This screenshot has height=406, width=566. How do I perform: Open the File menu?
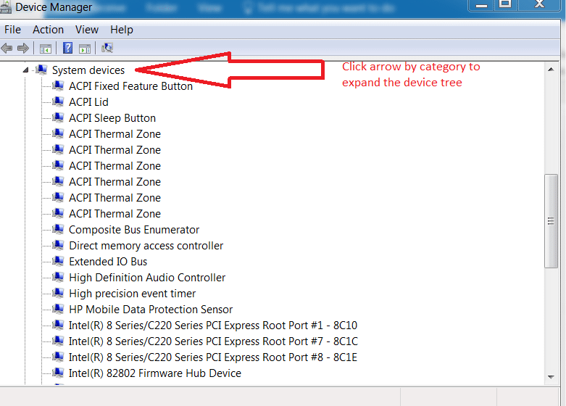pos(12,30)
